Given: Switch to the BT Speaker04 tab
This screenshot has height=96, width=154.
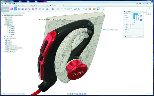Looking at the screenshot, I should [40, 6].
